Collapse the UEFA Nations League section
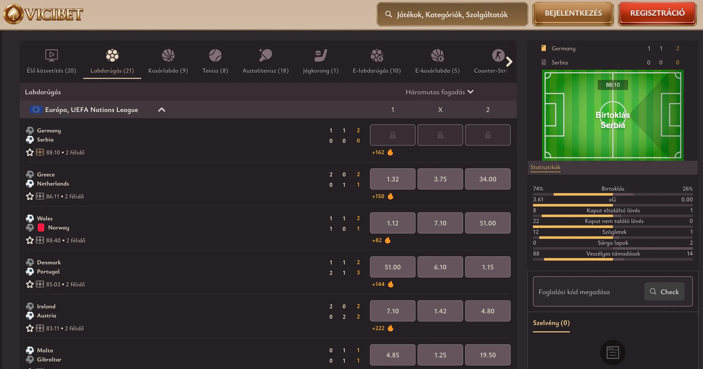703x369 pixels. (161, 109)
